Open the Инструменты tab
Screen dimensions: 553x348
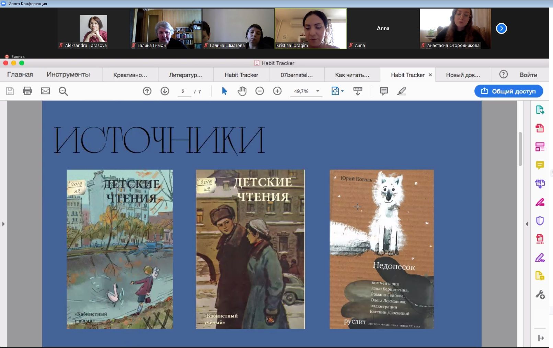pyautogui.click(x=68, y=75)
